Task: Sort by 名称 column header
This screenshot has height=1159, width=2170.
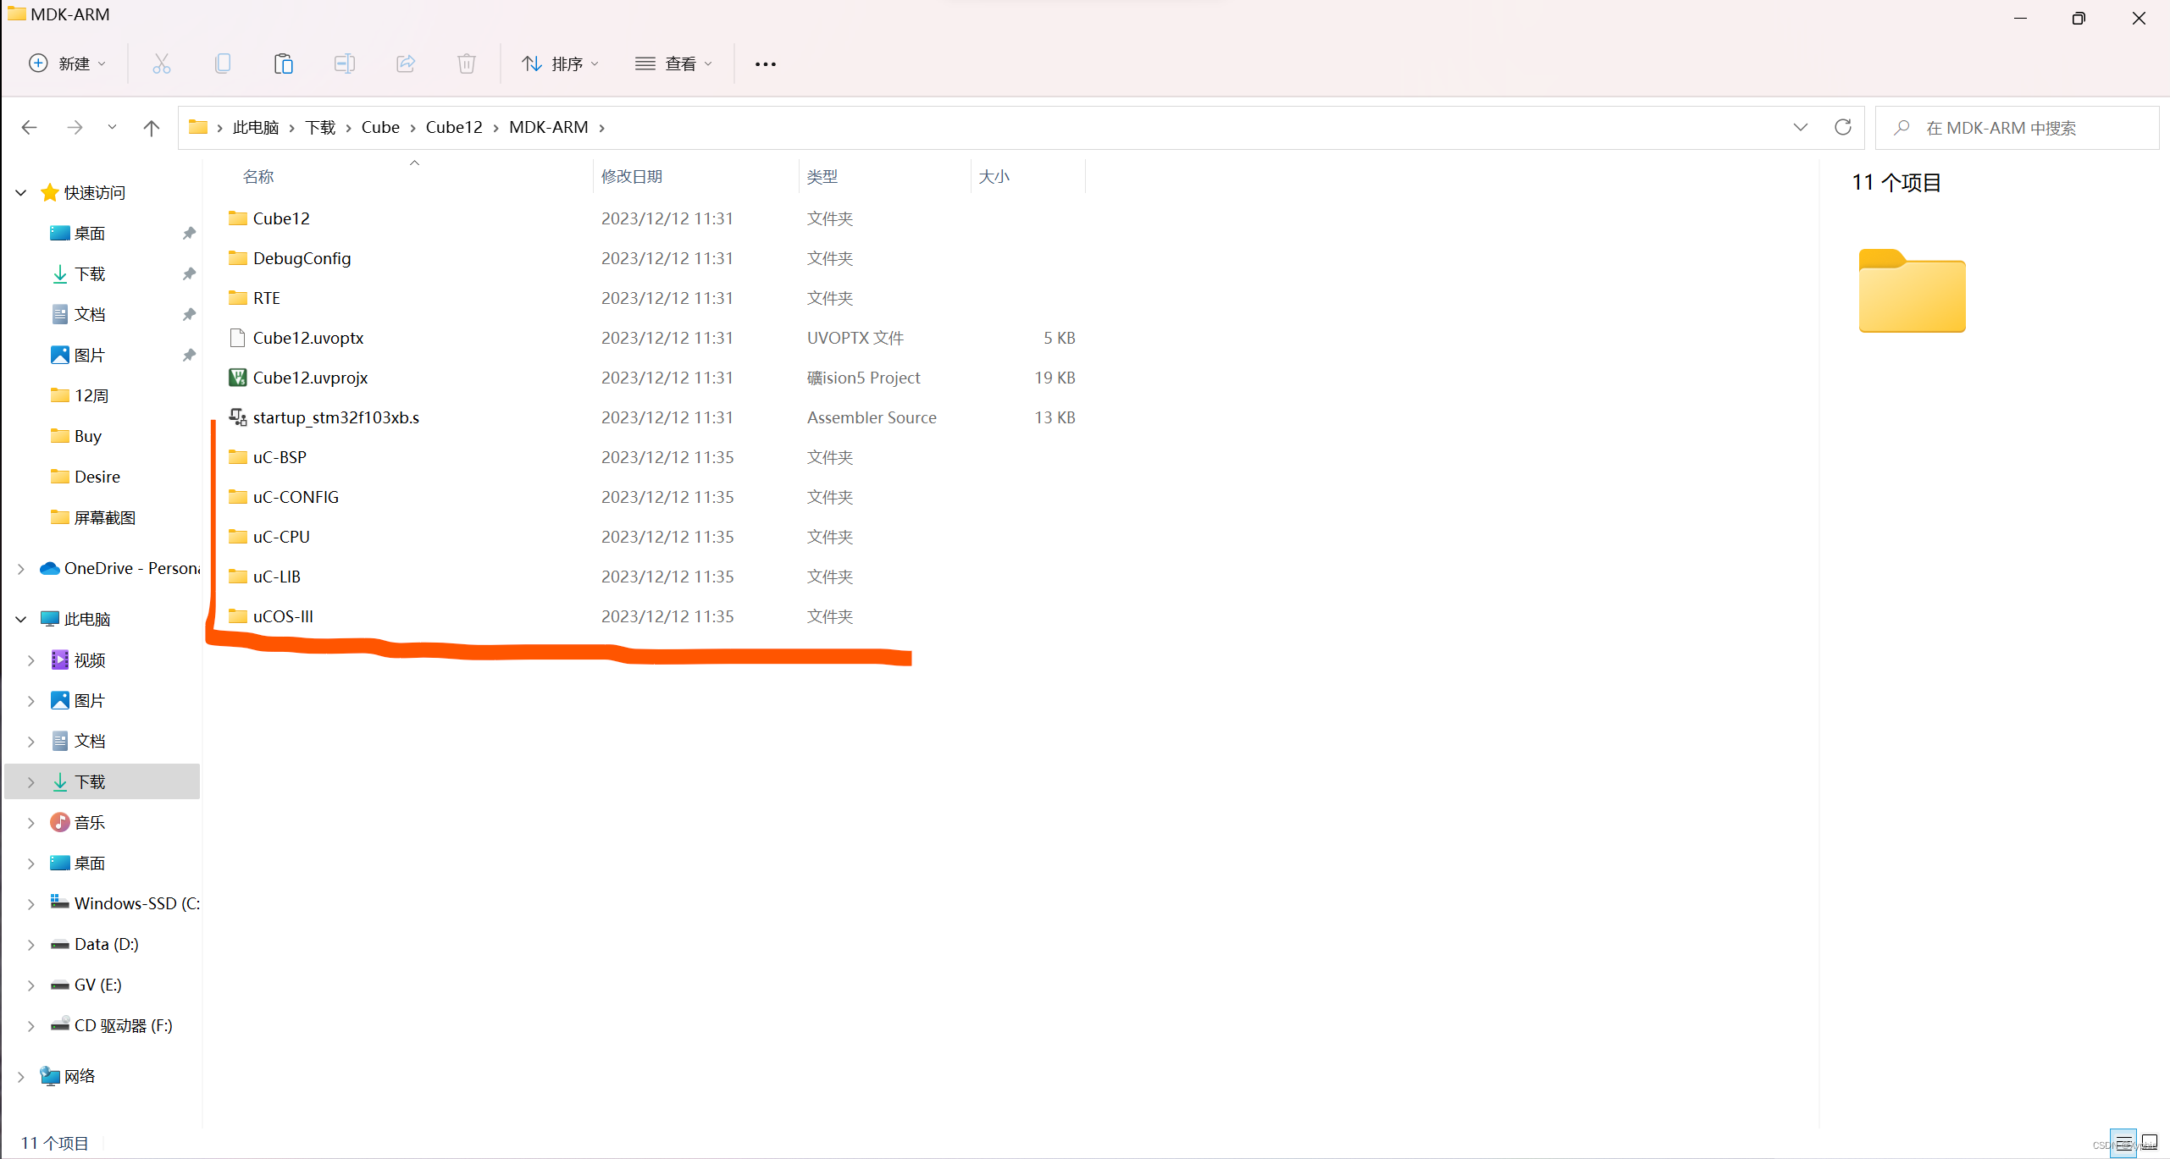Action: (x=258, y=176)
